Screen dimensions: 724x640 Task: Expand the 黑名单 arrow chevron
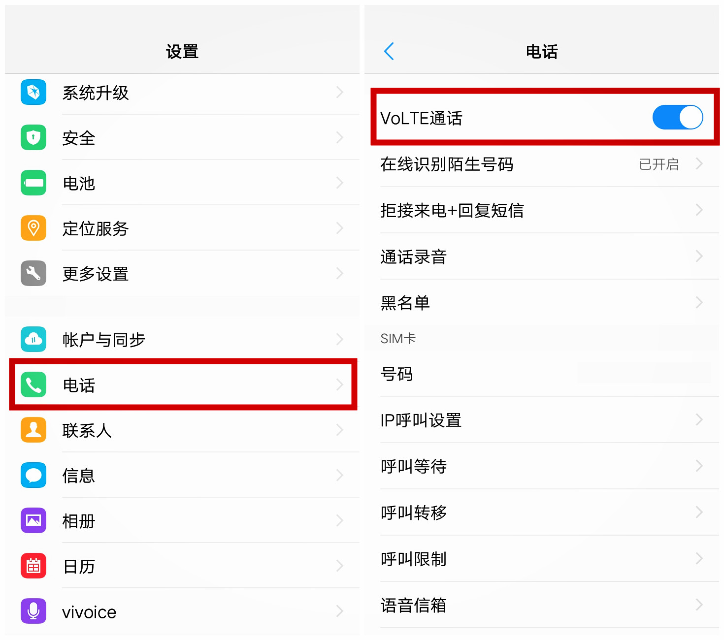(x=699, y=302)
